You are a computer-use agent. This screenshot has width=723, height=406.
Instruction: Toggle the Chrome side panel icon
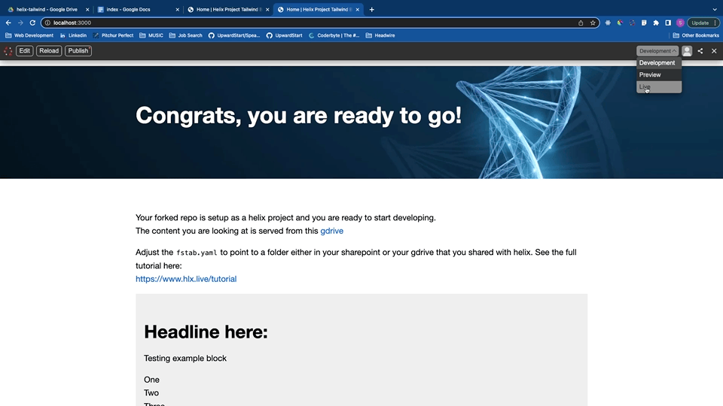[x=667, y=23]
